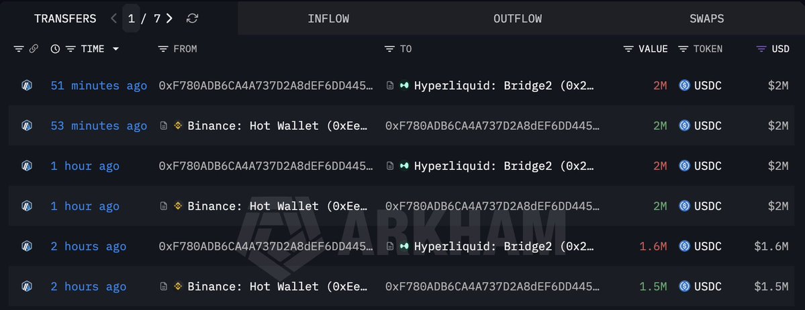Click the transaction link column icon

coord(34,49)
